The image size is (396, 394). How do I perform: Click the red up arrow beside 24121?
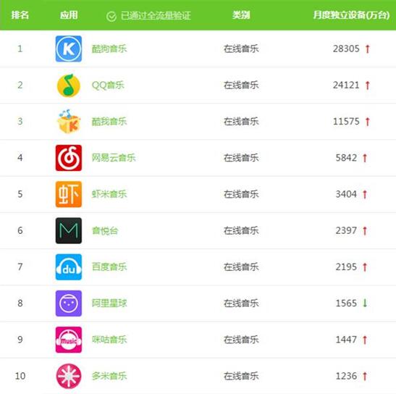click(x=368, y=85)
